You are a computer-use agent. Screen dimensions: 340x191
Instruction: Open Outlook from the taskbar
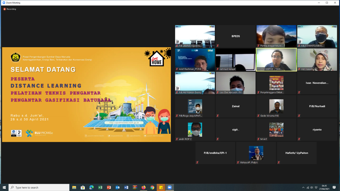(117, 188)
